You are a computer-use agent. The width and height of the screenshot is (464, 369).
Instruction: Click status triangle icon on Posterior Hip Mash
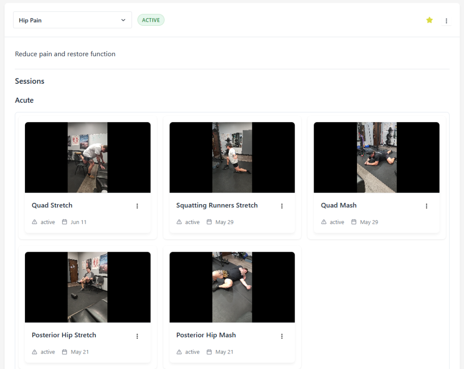coord(179,352)
